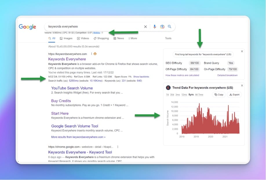Viewport: 266px width, 180px height.
Task: Open three-dot menu for chrome.google.com result
Action: pyautogui.click(x=118, y=147)
